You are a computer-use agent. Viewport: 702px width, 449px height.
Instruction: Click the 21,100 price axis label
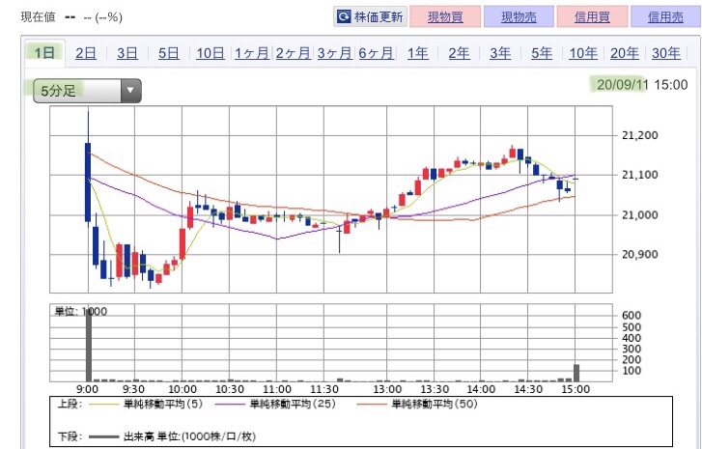point(640,175)
